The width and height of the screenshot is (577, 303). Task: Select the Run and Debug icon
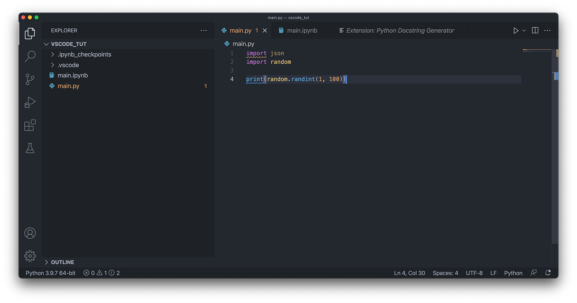[x=30, y=102]
